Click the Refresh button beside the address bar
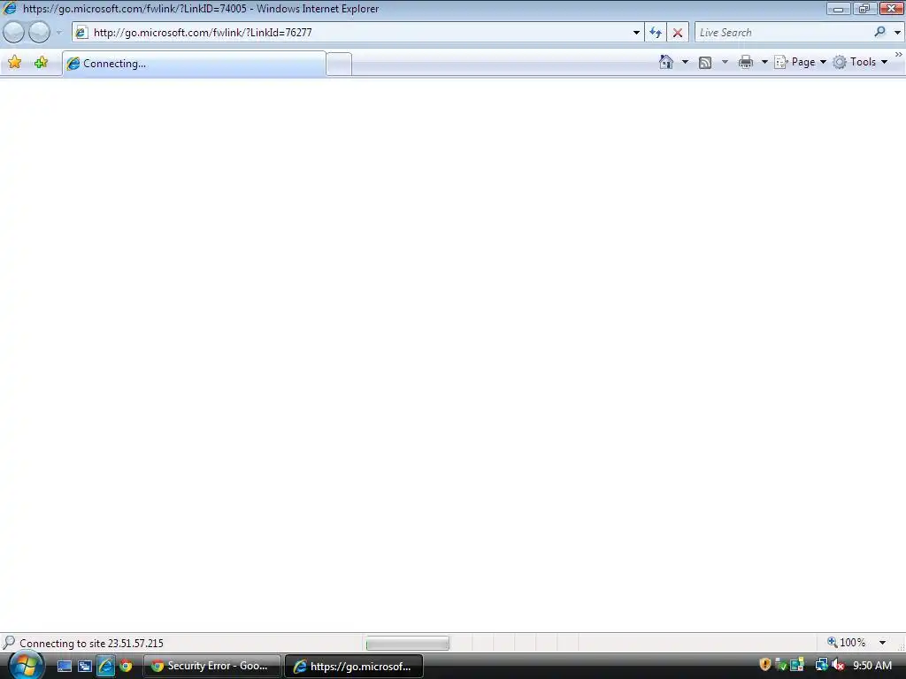The width and height of the screenshot is (906, 679). [656, 33]
